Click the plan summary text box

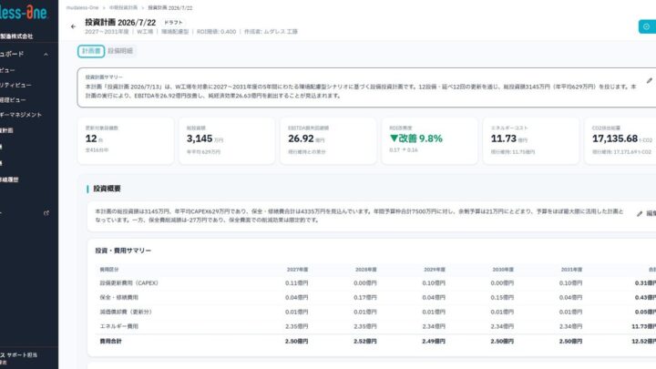coord(368,87)
